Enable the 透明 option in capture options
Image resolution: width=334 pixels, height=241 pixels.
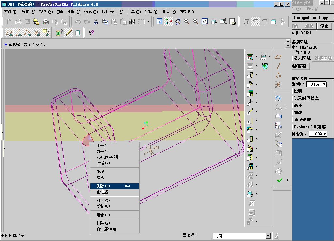coord(298,91)
